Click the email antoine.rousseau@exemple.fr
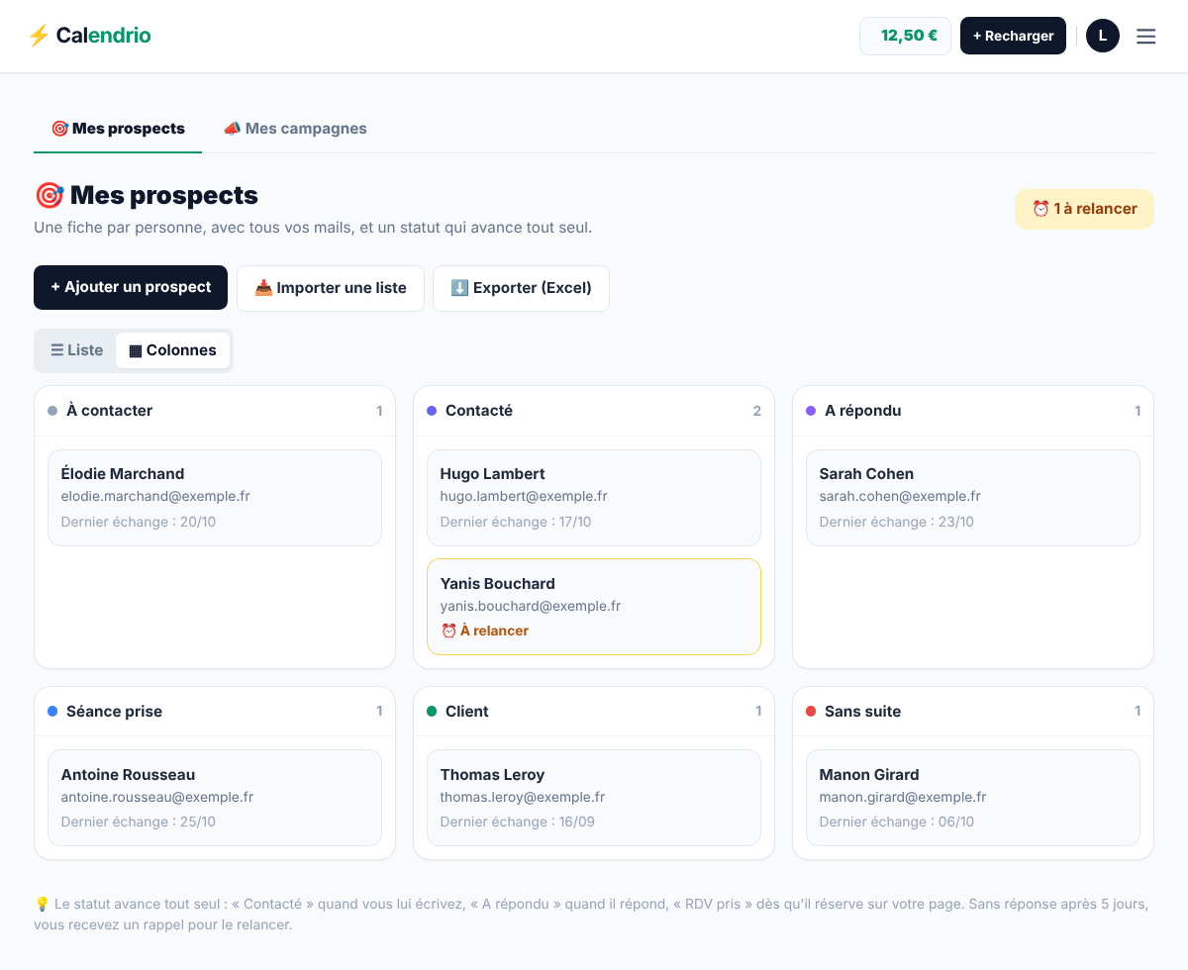Viewport: 1188px width, 970px height. [x=157, y=797]
